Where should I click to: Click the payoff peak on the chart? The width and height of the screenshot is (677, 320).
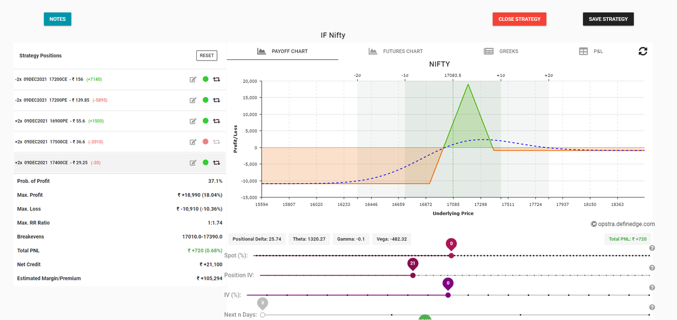coord(468,84)
